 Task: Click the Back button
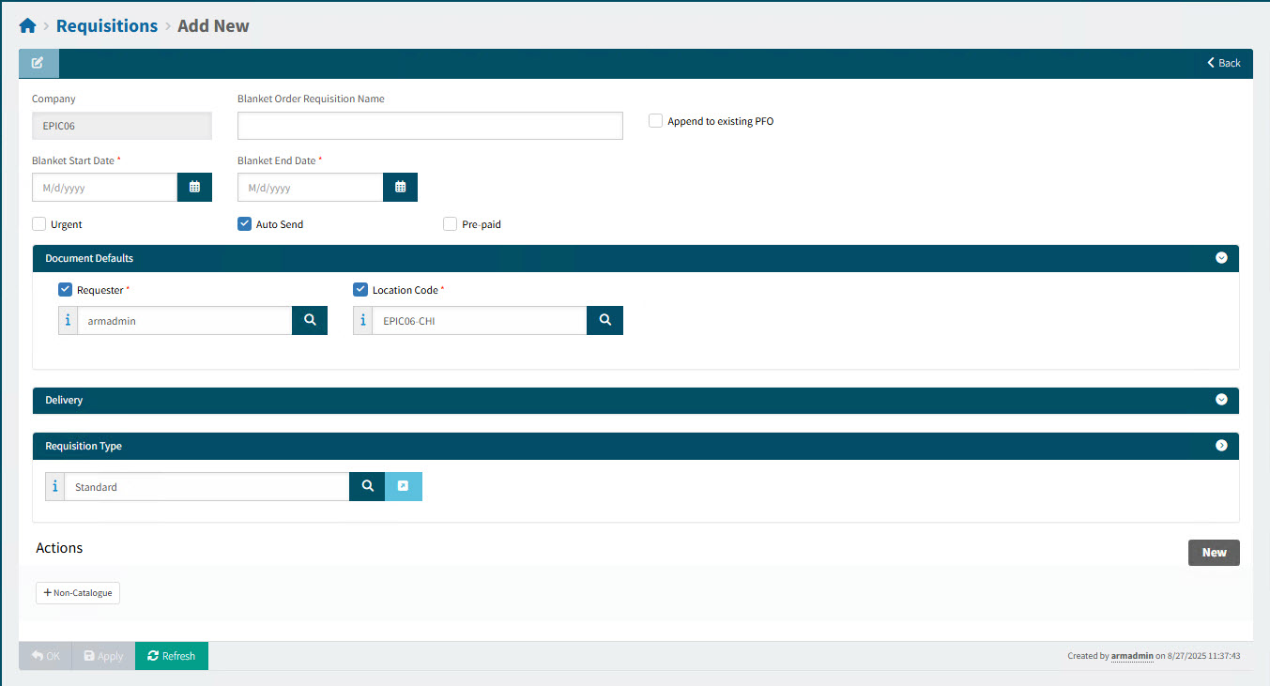click(x=1224, y=63)
